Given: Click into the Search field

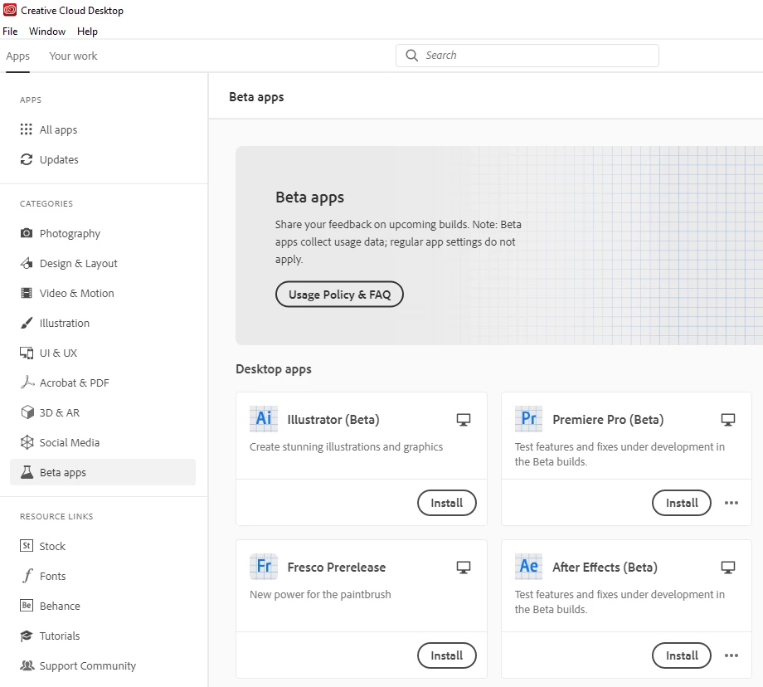Looking at the screenshot, I should pyautogui.click(x=527, y=56).
